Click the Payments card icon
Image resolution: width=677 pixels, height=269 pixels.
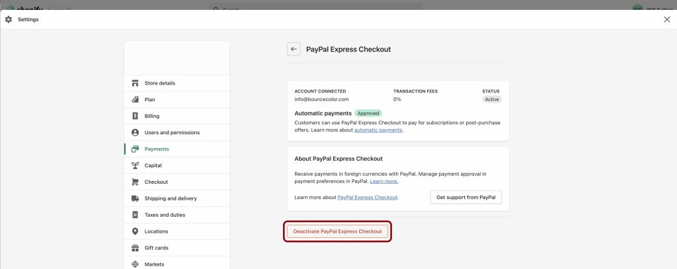pos(135,149)
